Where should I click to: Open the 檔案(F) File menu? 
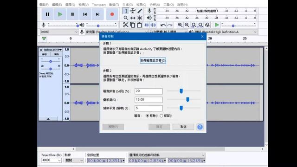(44, 5)
